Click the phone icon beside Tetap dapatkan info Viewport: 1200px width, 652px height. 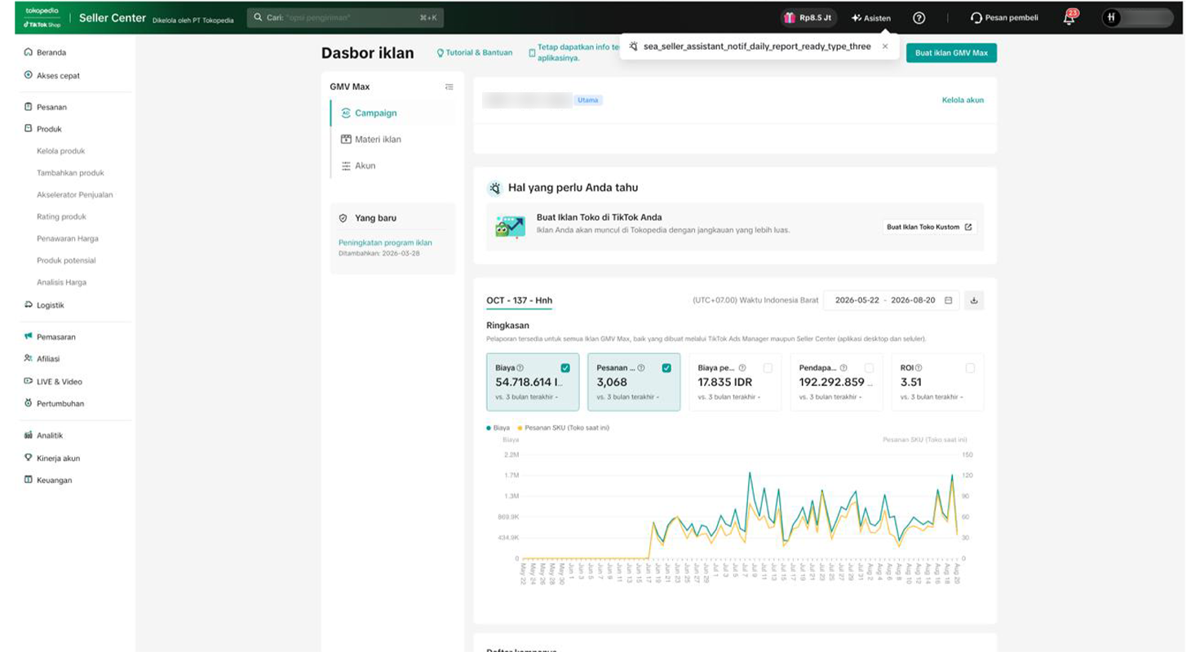(532, 53)
